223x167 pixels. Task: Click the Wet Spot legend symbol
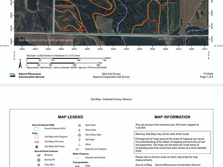[79, 140]
